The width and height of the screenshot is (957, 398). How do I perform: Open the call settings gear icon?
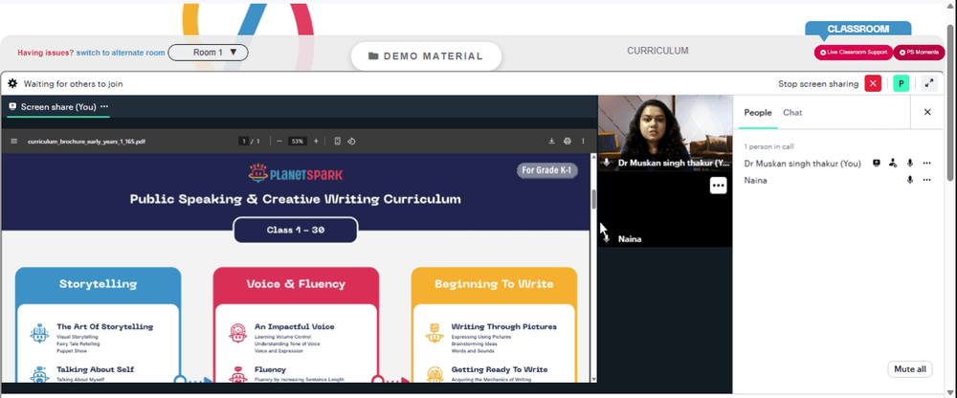point(12,83)
